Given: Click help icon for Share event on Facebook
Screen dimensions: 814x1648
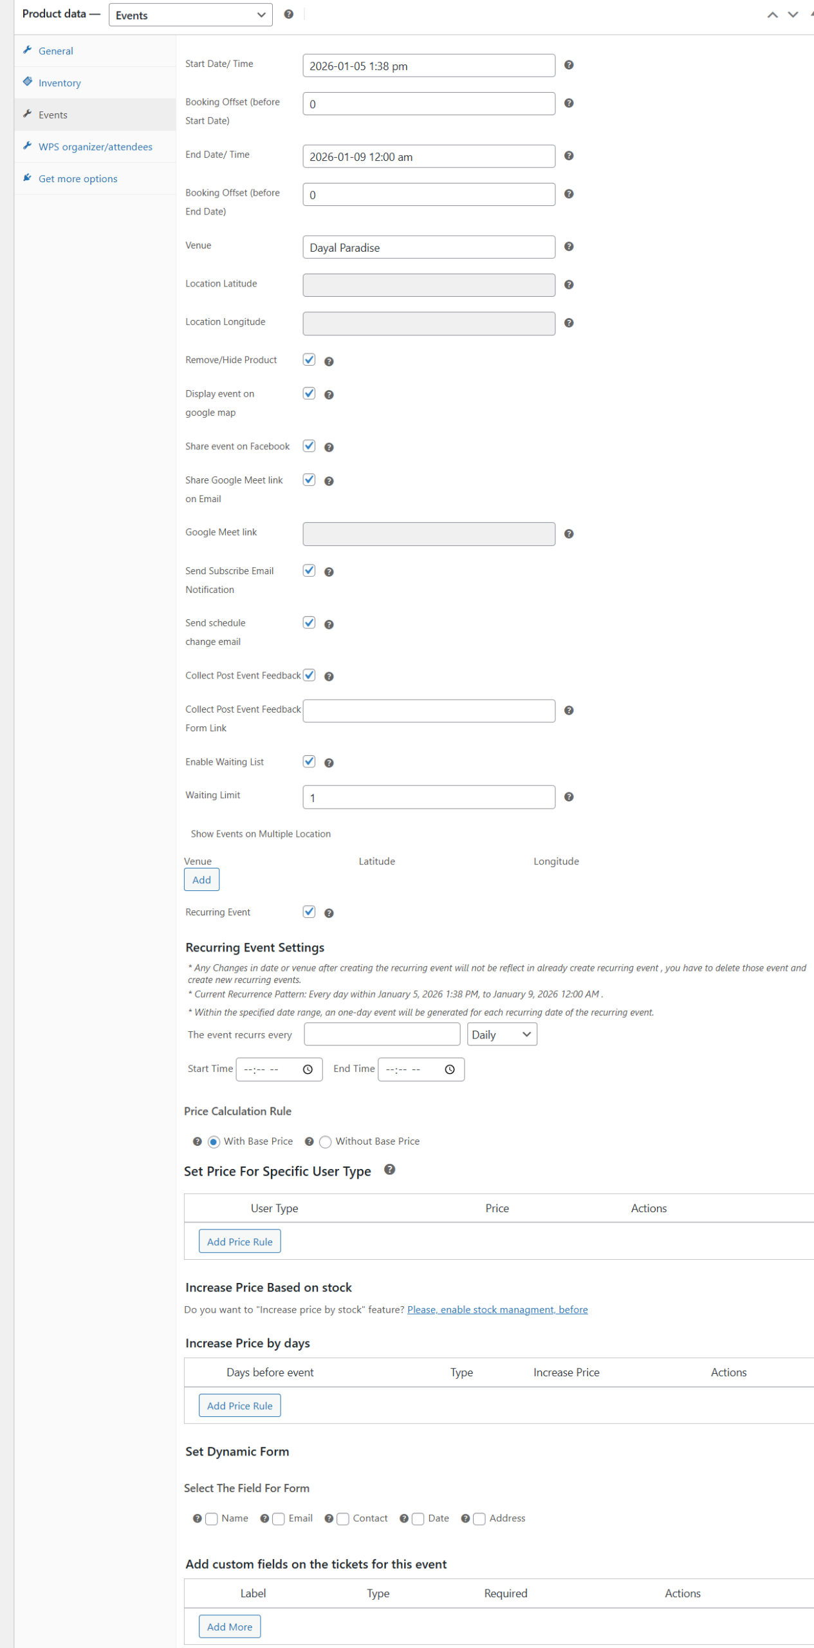Looking at the screenshot, I should point(329,447).
